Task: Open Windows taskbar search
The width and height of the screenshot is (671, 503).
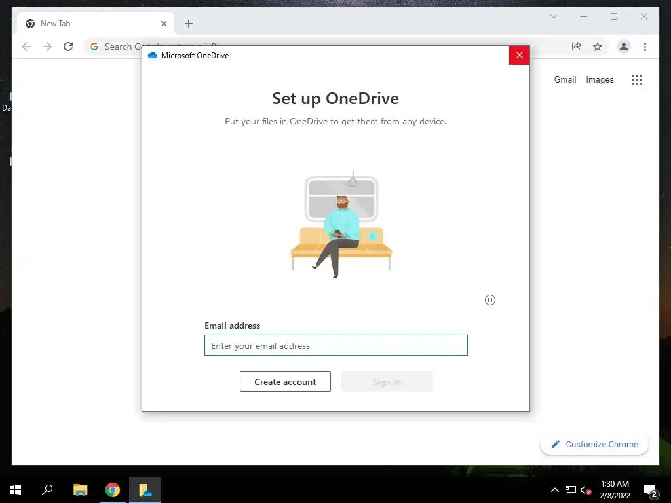Action: [x=47, y=490]
